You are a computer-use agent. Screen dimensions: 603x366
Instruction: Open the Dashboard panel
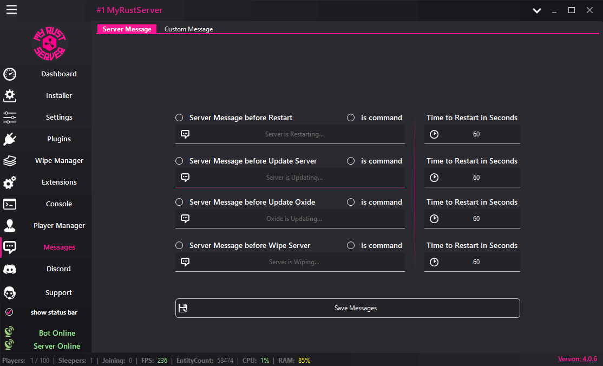58,74
